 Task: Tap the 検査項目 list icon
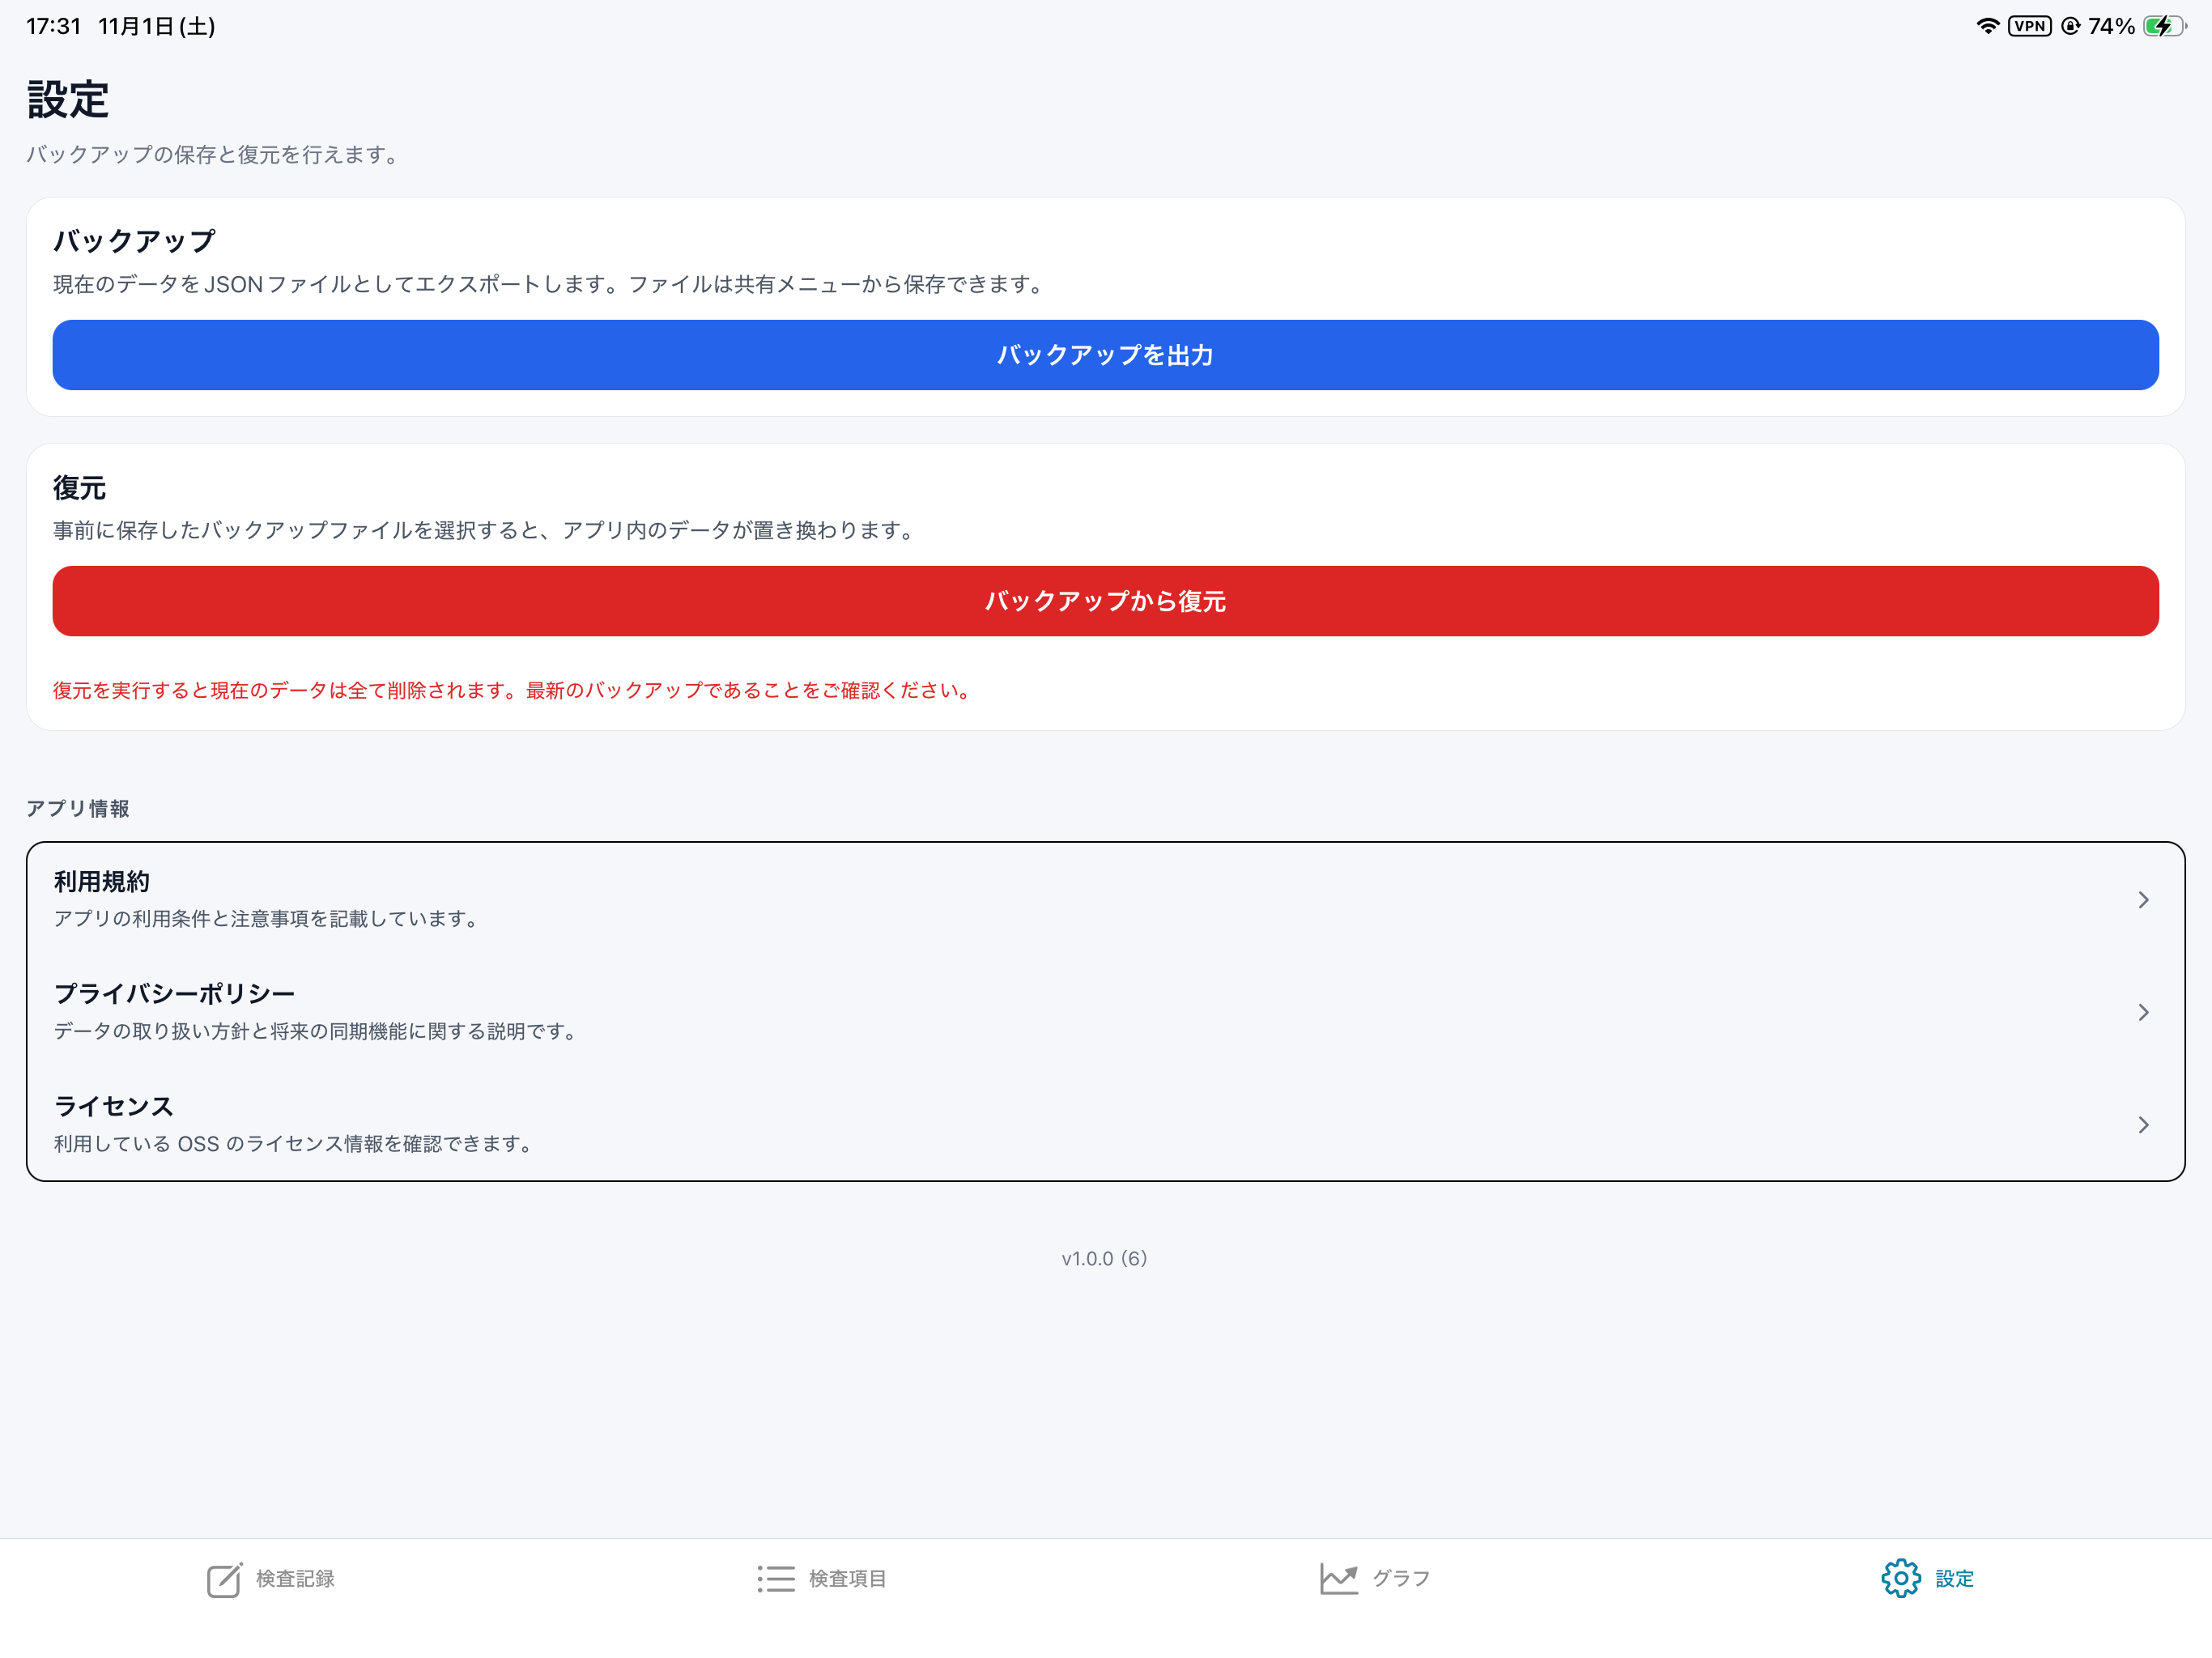pyautogui.click(x=776, y=1579)
